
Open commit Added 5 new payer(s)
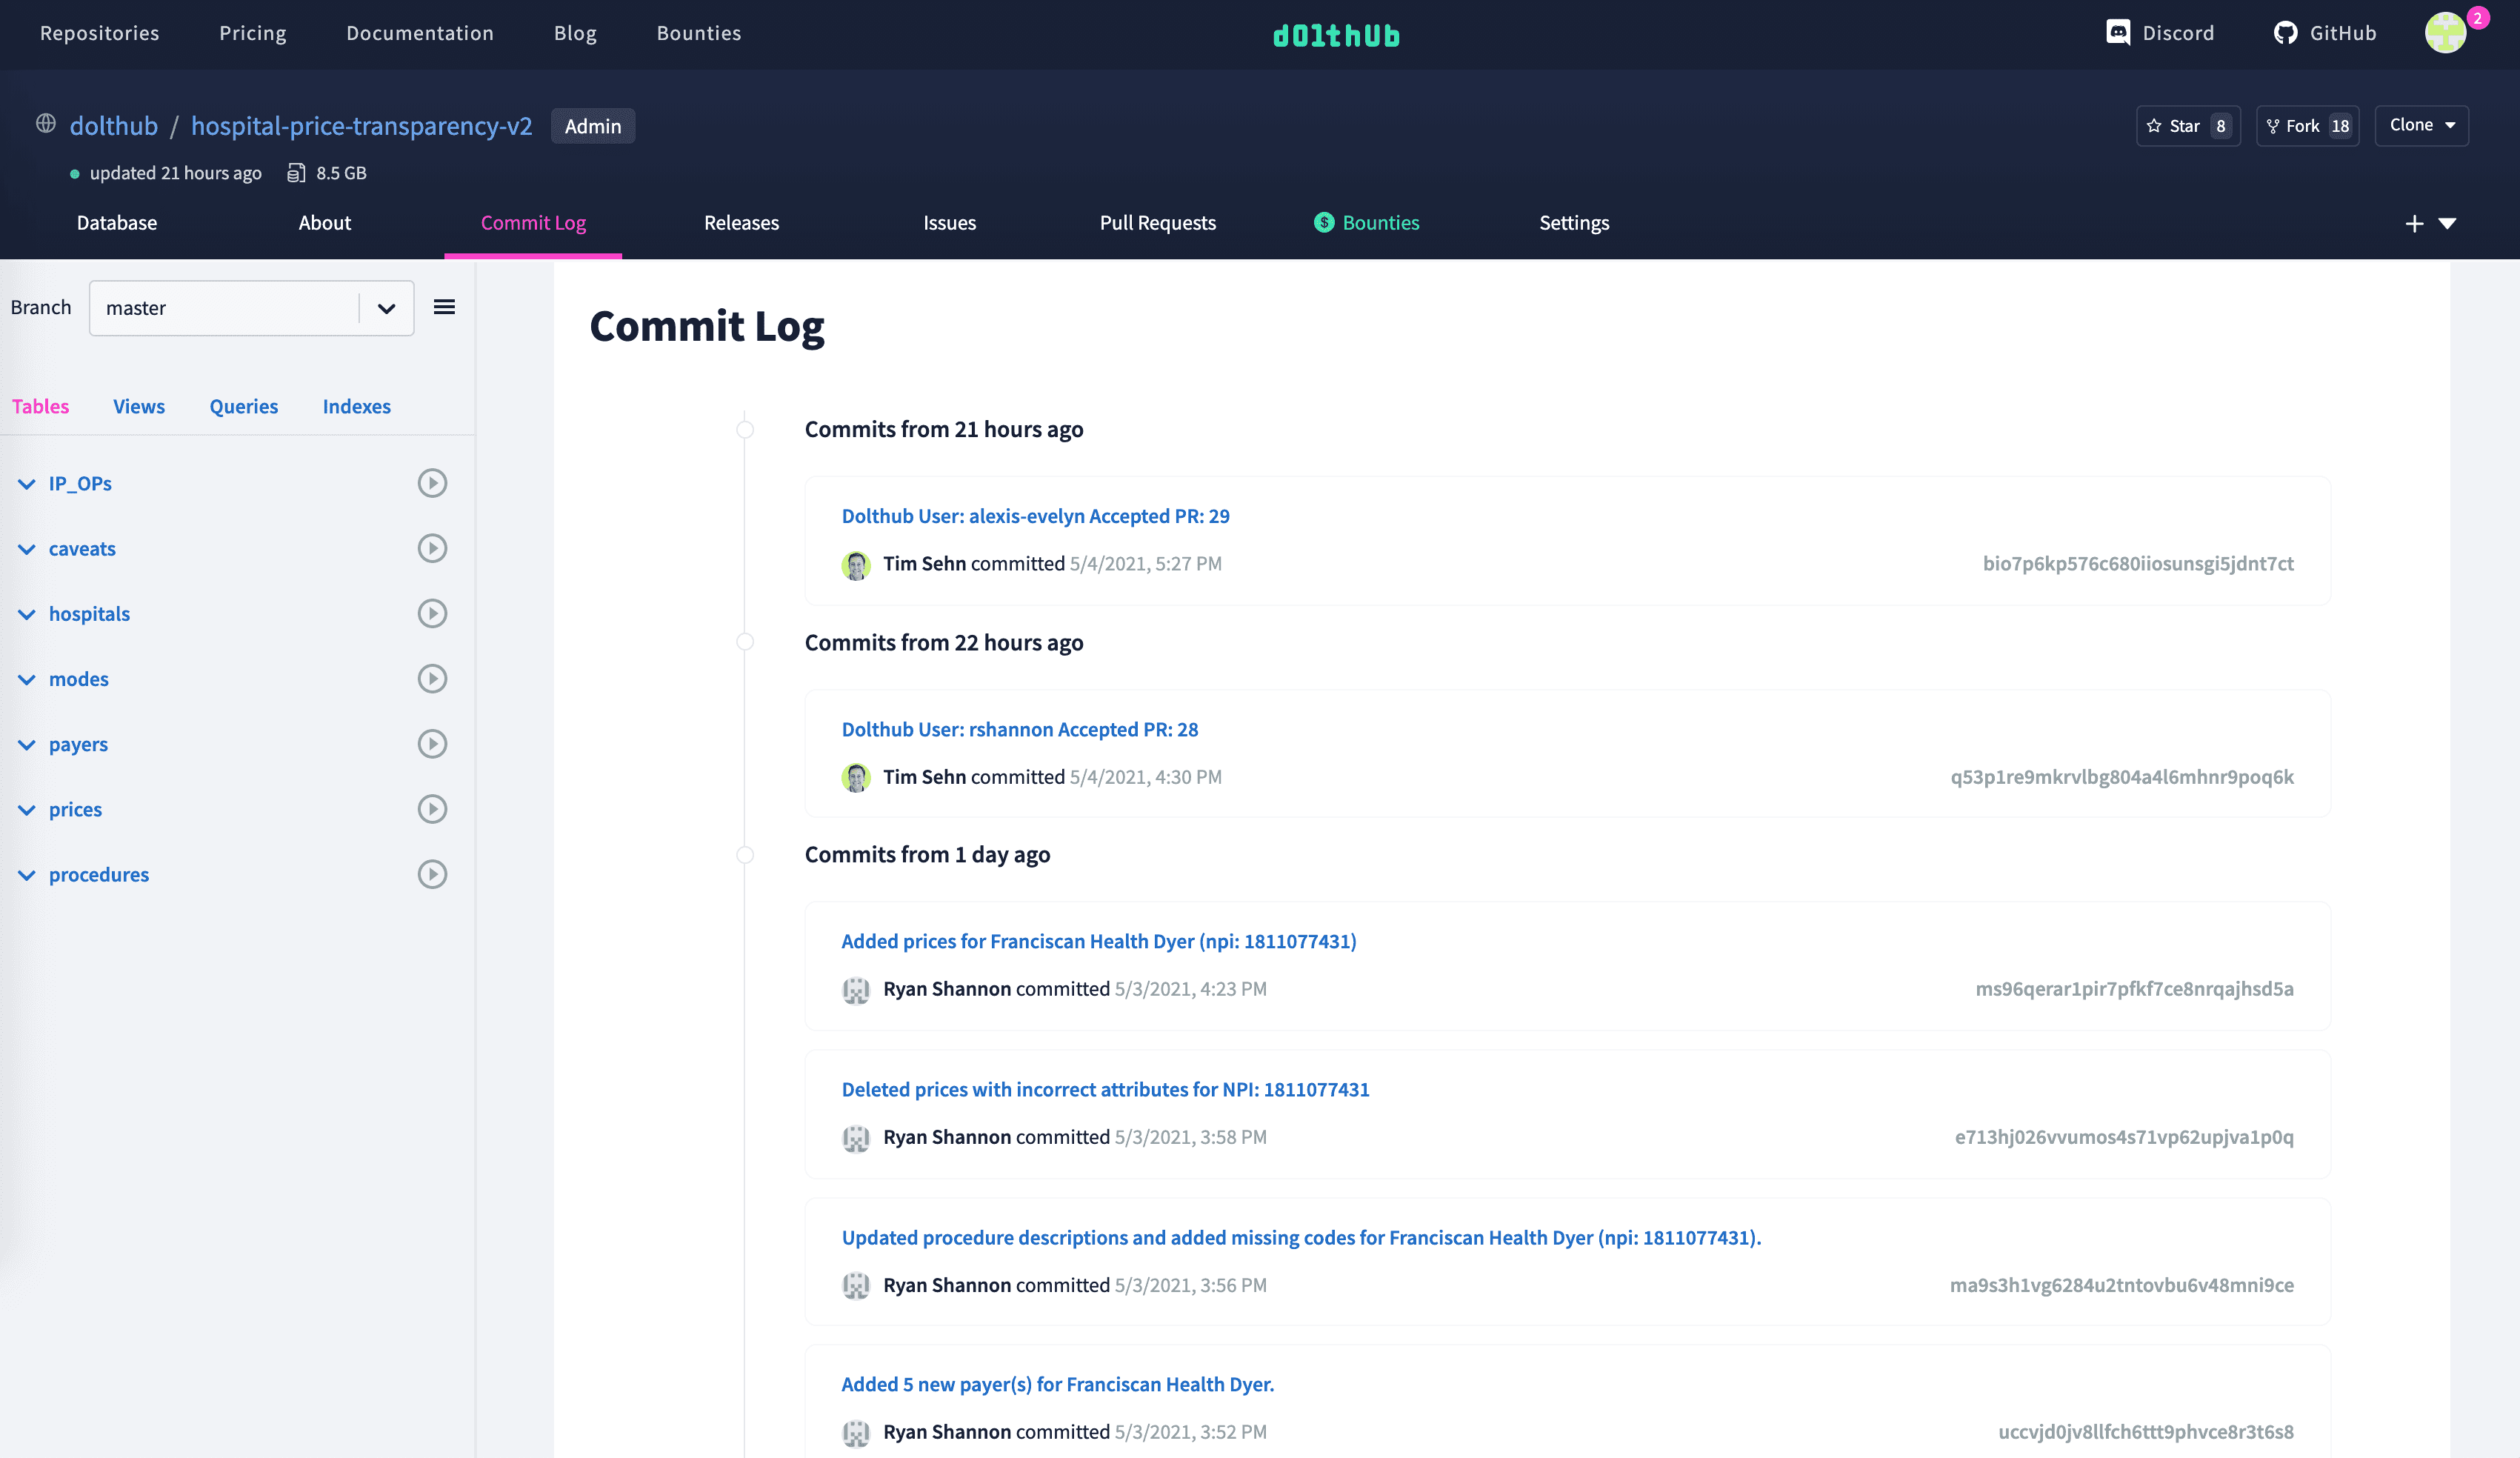pyautogui.click(x=1058, y=1384)
